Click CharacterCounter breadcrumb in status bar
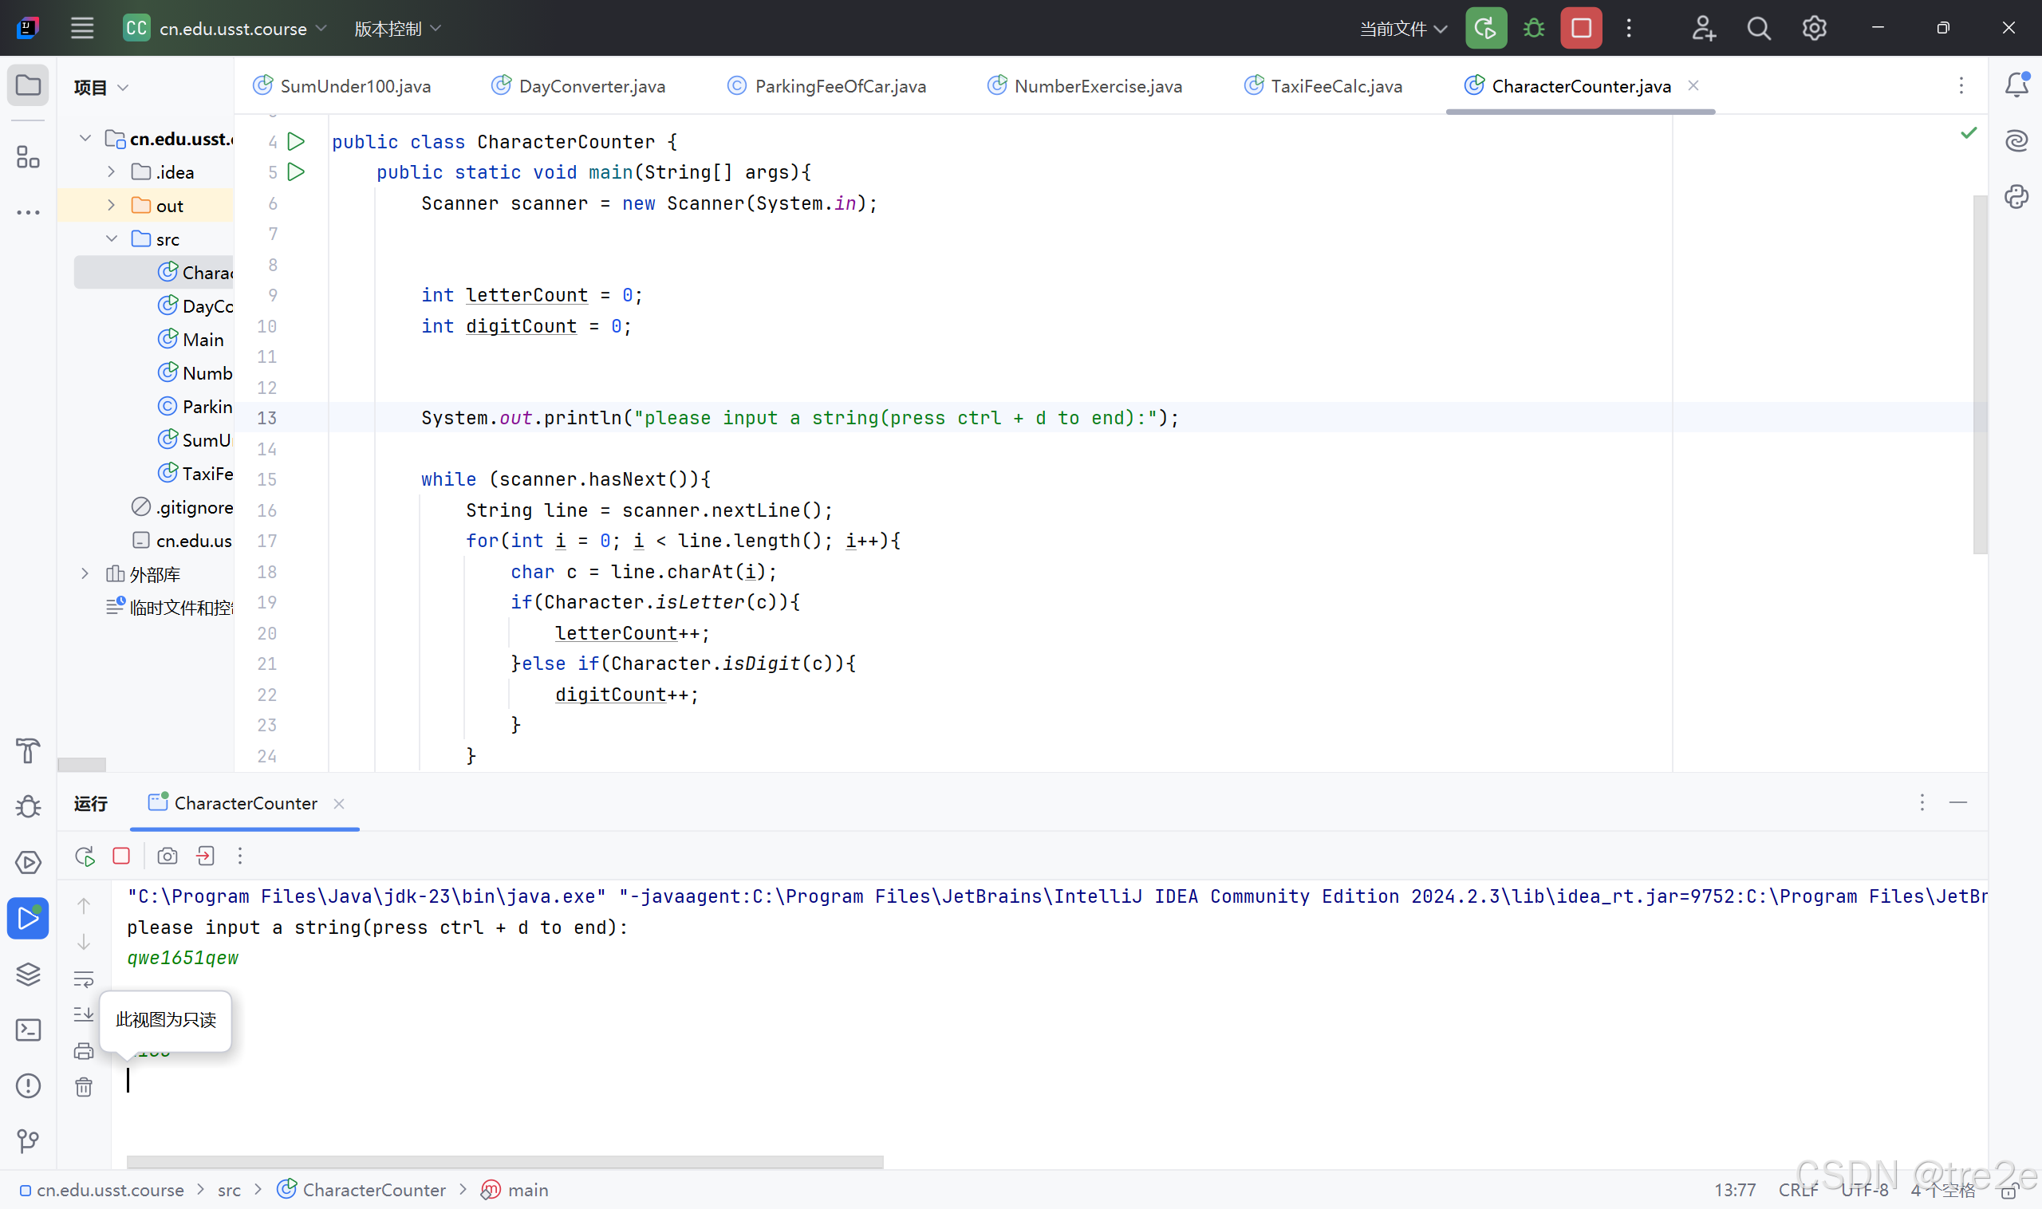 coord(373,1189)
